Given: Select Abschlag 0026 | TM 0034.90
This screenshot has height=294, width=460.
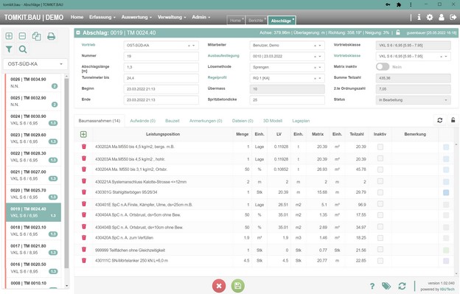Looking at the screenshot, I should pos(33,83).
